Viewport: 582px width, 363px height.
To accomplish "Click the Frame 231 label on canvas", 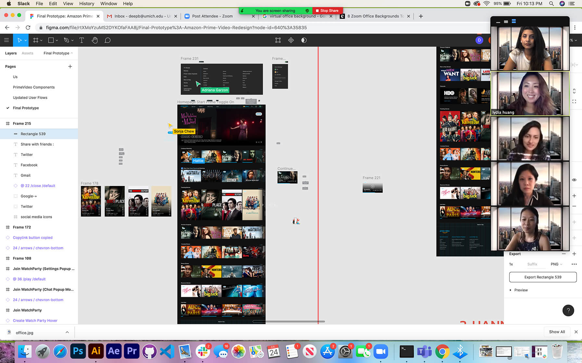I will coord(189,59).
